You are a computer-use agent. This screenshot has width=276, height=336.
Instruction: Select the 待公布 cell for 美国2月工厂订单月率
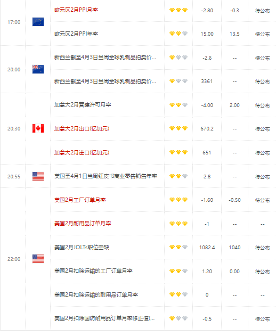pos(262,200)
